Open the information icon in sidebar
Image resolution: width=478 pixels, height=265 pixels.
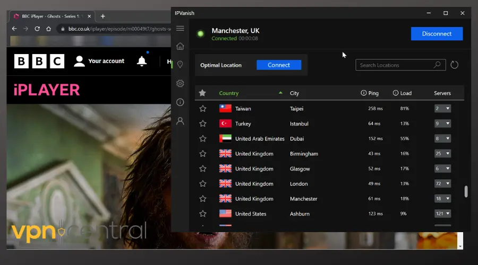pos(180,102)
